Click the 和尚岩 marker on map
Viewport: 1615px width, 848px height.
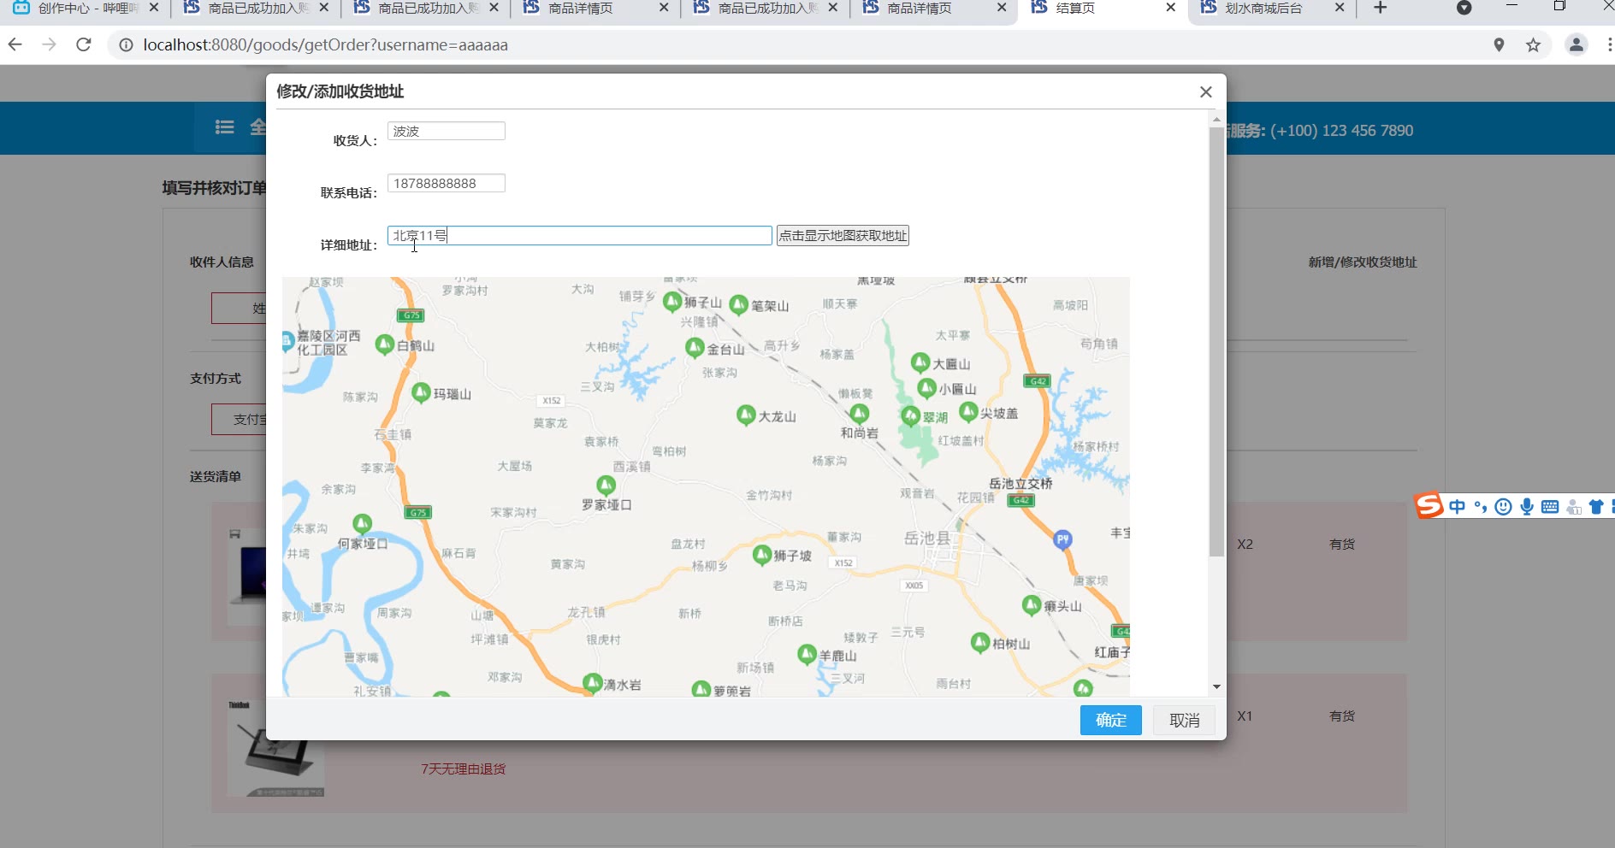click(860, 414)
